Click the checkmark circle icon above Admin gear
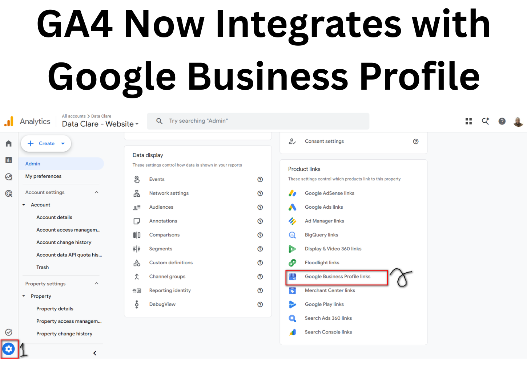527x392 pixels. tap(9, 332)
